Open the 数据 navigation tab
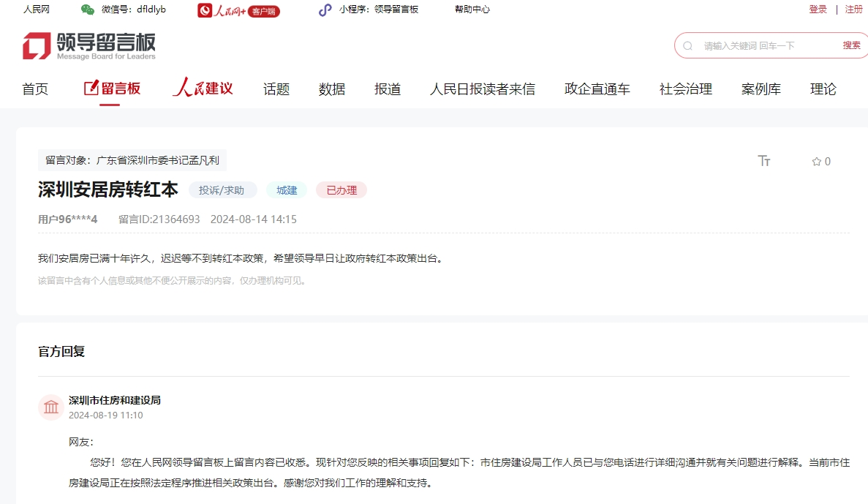The height and width of the screenshot is (504, 868). click(331, 89)
